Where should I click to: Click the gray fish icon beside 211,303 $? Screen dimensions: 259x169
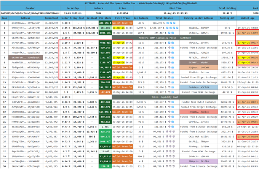[169, 48]
